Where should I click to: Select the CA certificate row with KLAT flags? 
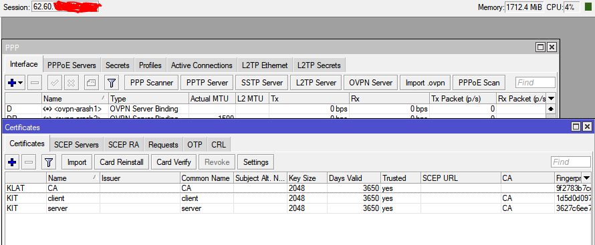click(298, 188)
